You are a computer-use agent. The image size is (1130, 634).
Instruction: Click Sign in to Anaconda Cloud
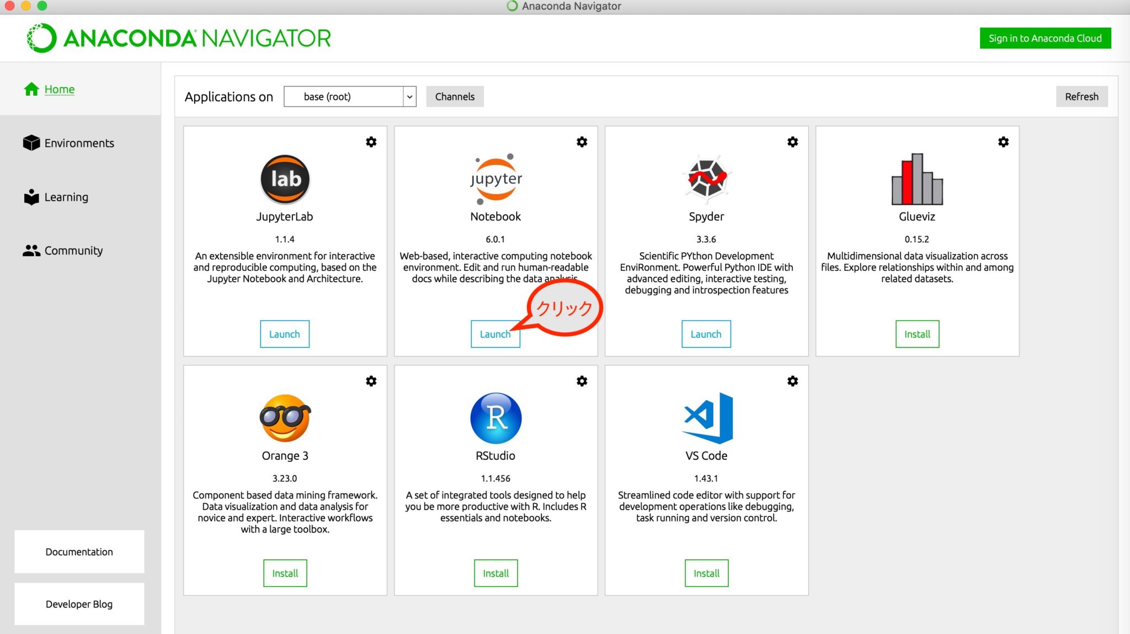point(1045,38)
